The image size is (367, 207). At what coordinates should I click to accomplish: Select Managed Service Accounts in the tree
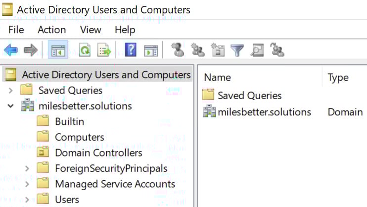pyautogui.click(x=115, y=184)
